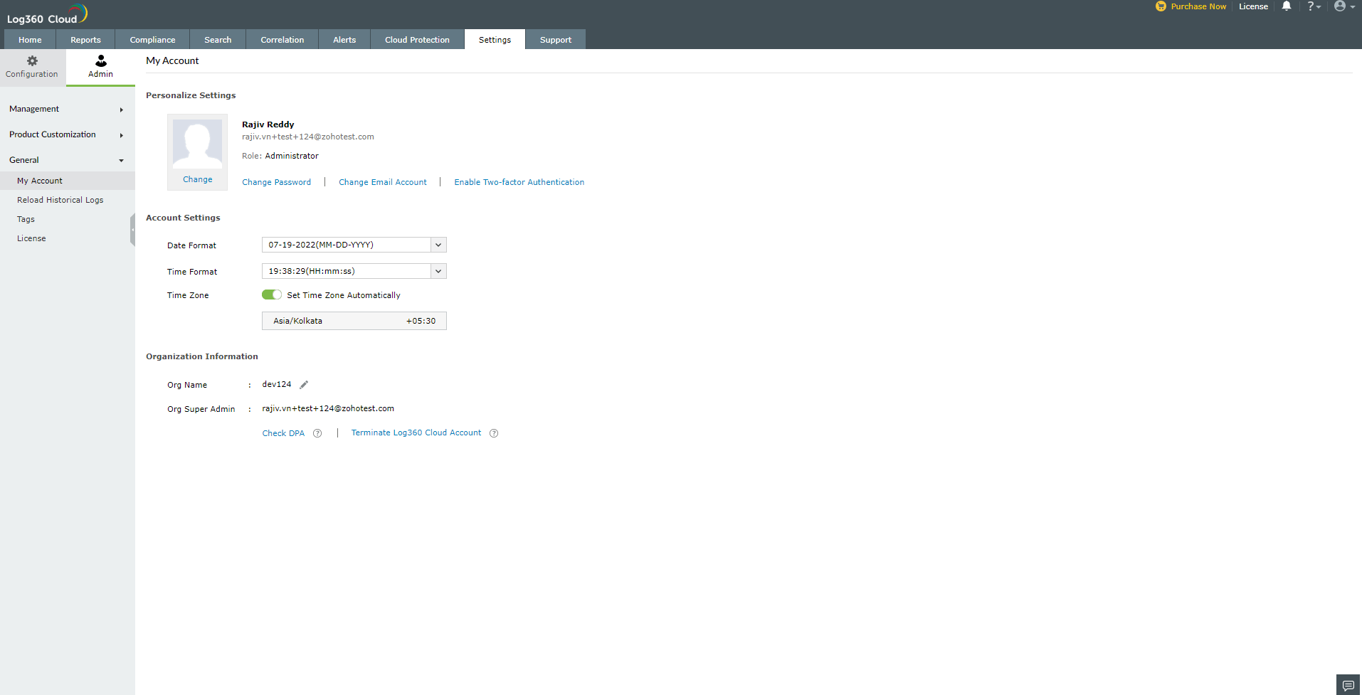Screen dimensions: 1362x695
Task: Show help for Terminate Log360 Cloud Account
Action: click(x=494, y=433)
